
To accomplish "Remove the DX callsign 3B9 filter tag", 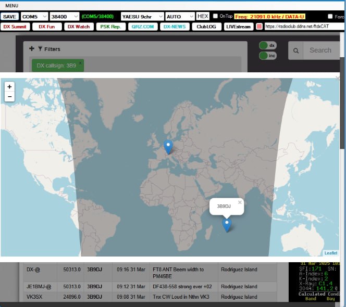I will (80, 63).
